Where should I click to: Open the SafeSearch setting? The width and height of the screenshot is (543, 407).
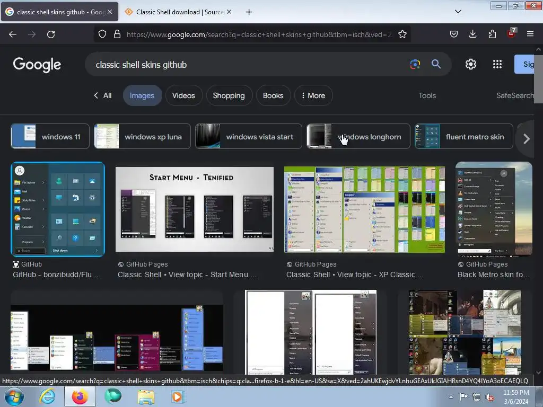pos(515,95)
